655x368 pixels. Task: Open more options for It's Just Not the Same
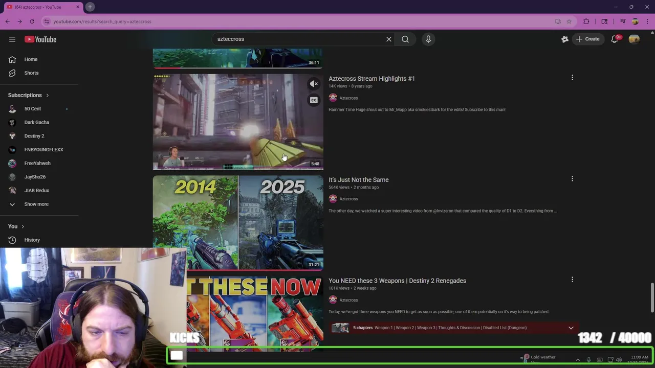click(572, 179)
